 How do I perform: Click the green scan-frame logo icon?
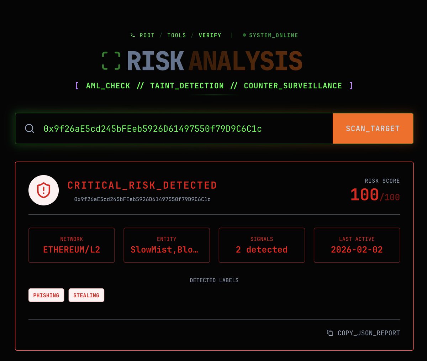pyautogui.click(x=111, y=61)
